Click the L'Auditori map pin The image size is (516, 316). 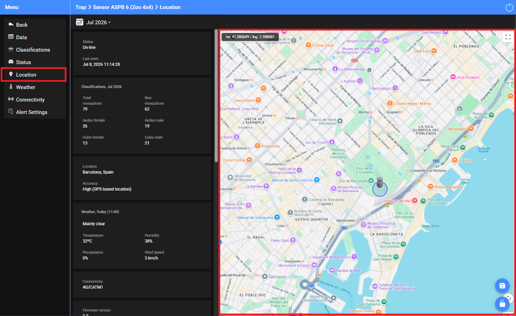pos(360,81)
